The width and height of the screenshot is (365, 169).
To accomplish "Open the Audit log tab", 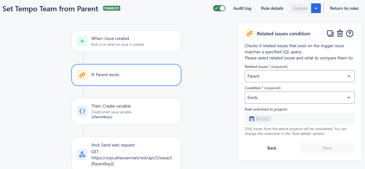I will coord(242,8).
